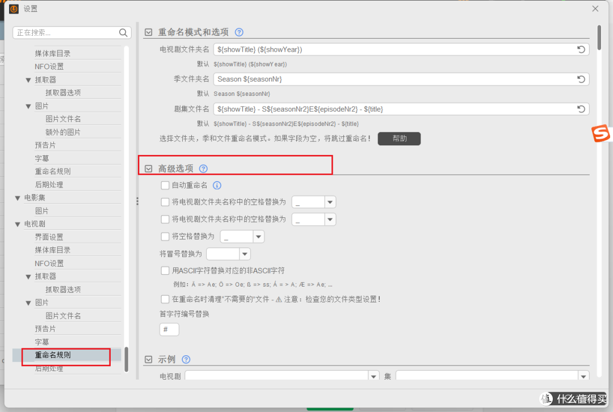
Task: Reset the 电视剧文件夹名 pattern to default
Action: pyautogui.click(x=581, y=49)
